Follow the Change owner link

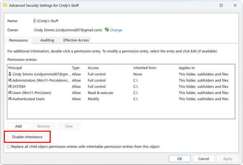click(x=116, y=30)
